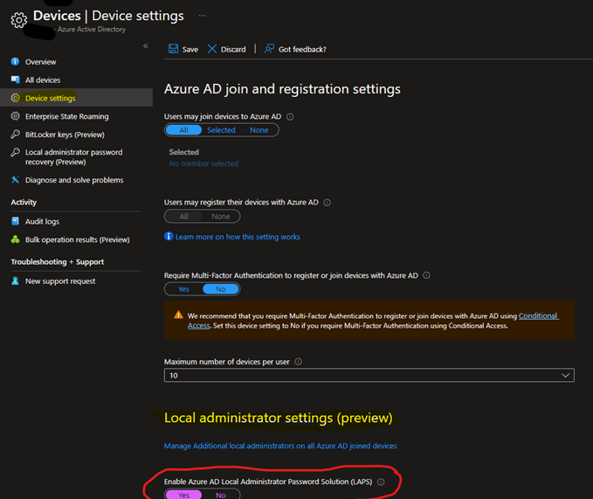This screenshot has height=499, width=593.
Task: Click the Audit logs icon
Action: point(15,221)
